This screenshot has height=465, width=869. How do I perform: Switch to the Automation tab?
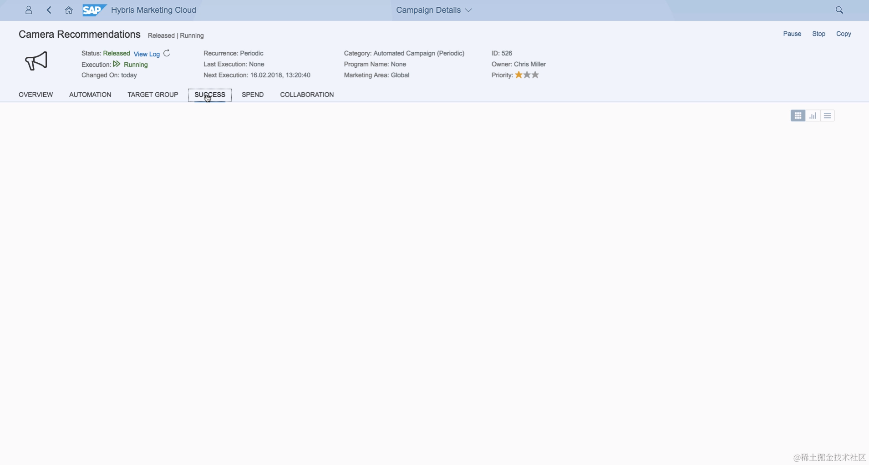tap(90, 95)
